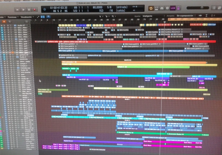Toggle the Metronome click button
This screenshot has width=222, height=155.
coord(179,9)
